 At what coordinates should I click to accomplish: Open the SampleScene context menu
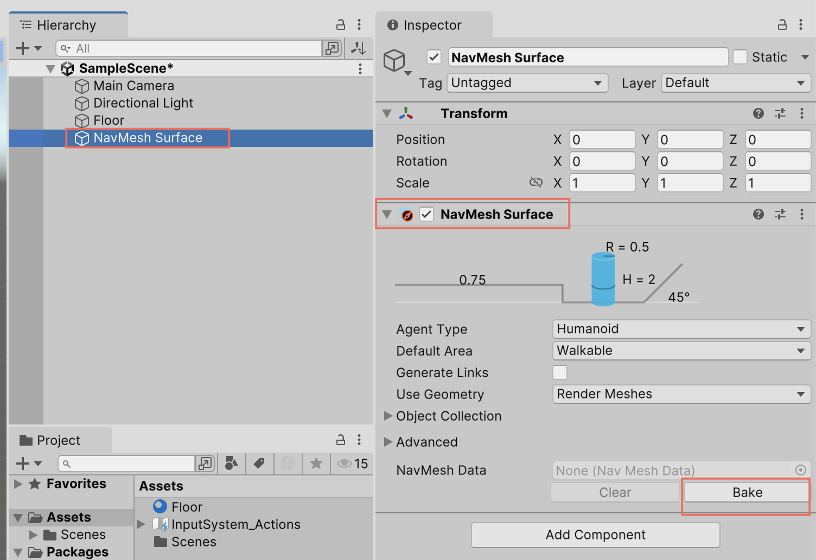click(x=360, y=68)
